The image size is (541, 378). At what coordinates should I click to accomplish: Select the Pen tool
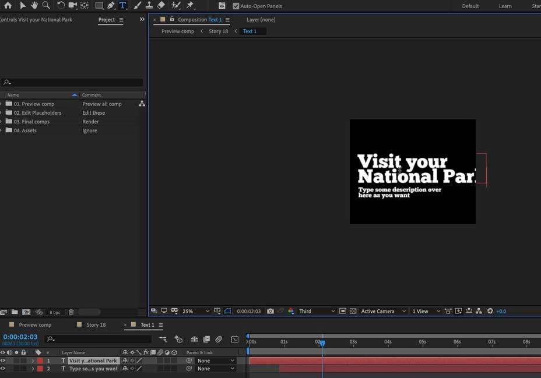pos(111,5)
